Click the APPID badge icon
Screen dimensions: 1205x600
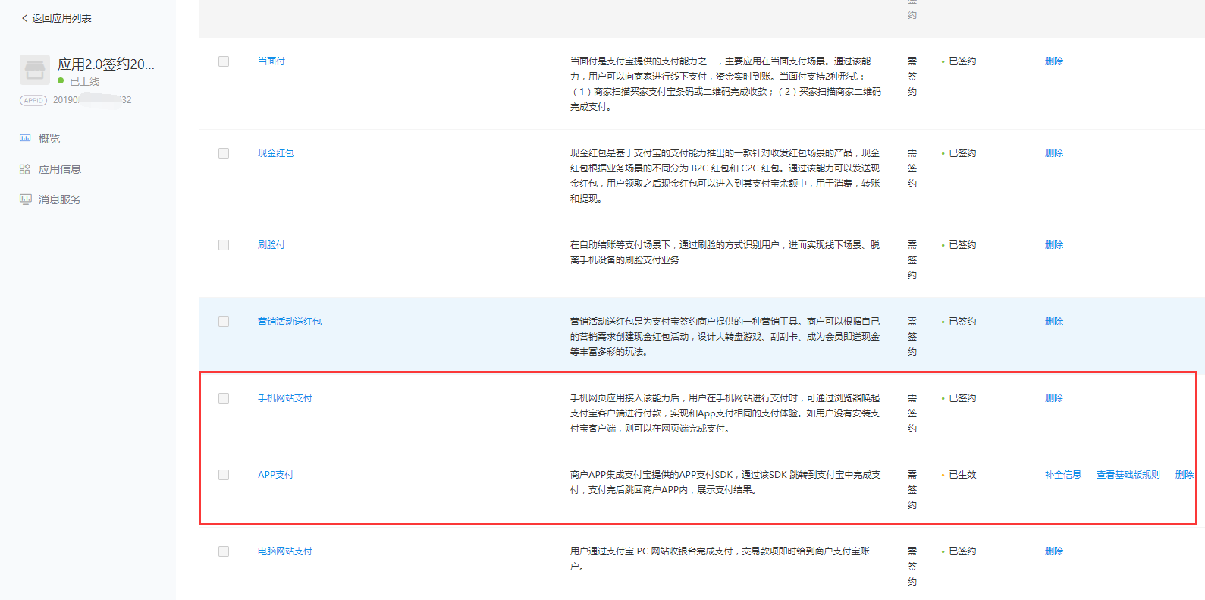pos(33,100)
